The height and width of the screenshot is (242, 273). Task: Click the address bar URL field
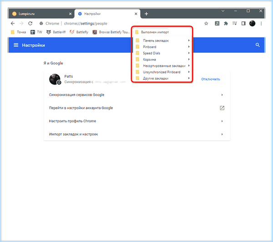click(x=120, y=24)
